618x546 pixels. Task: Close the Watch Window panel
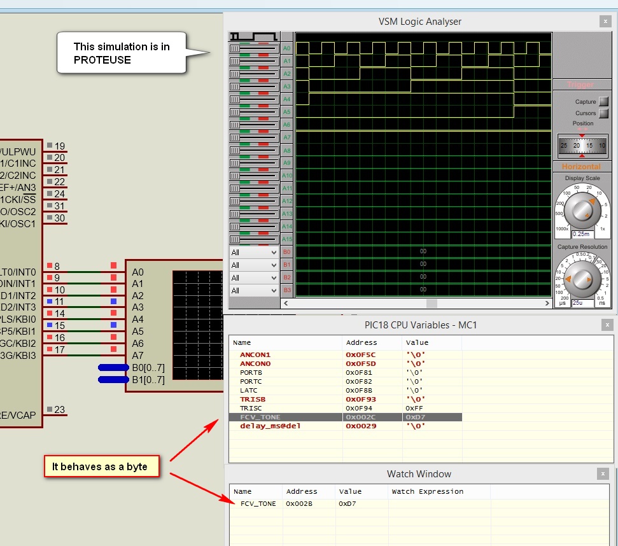(603, 474)
